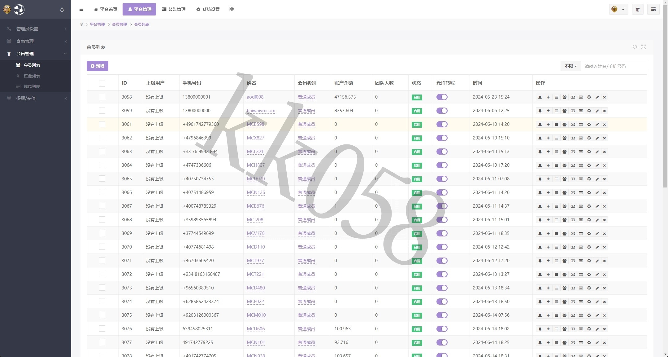Expand the 管理员设置 sidebar menu
The image size is (668, 357).
click(x=36, y=29)
